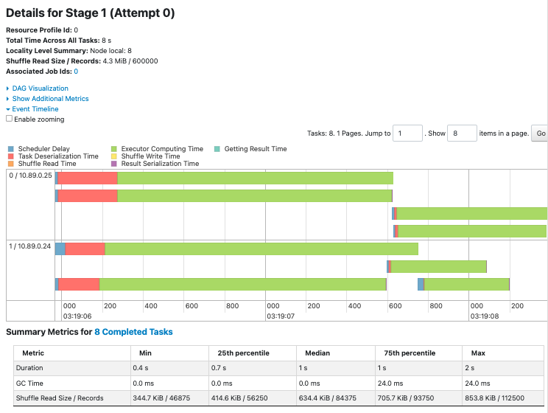Select the second task bar of executor 0
548x413 pixels.
point(224,196)
